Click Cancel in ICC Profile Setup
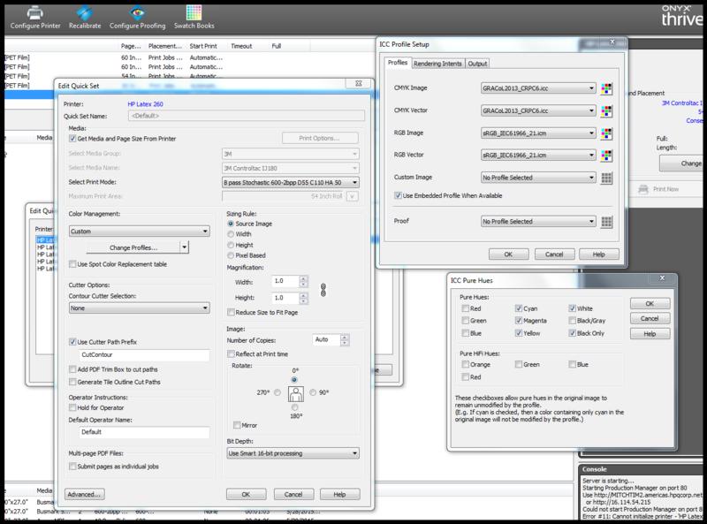 click(x=554, y=254)
